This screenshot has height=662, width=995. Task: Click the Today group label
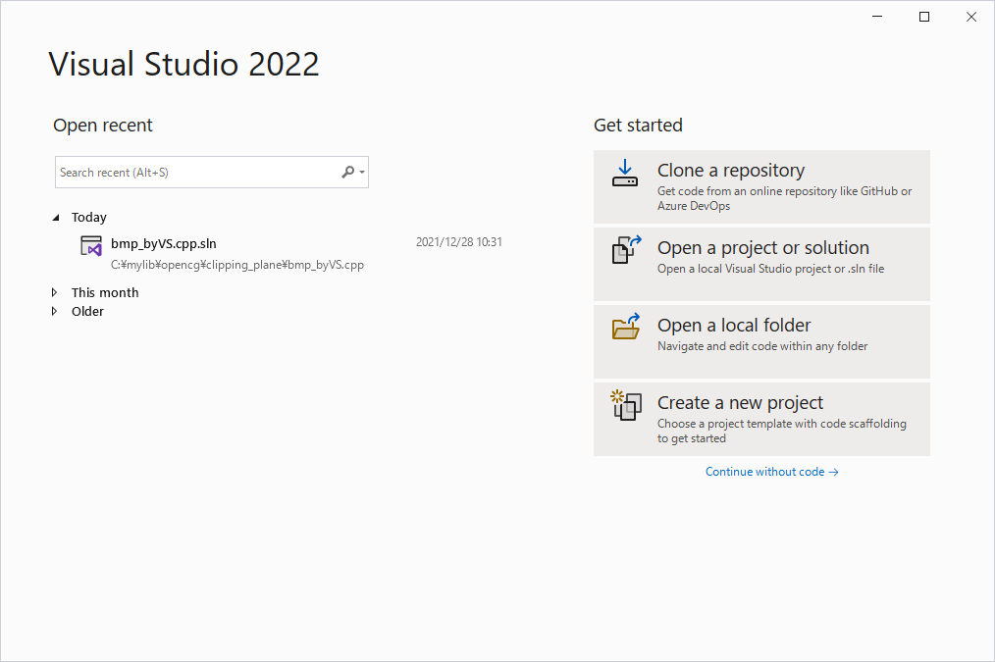89,218
